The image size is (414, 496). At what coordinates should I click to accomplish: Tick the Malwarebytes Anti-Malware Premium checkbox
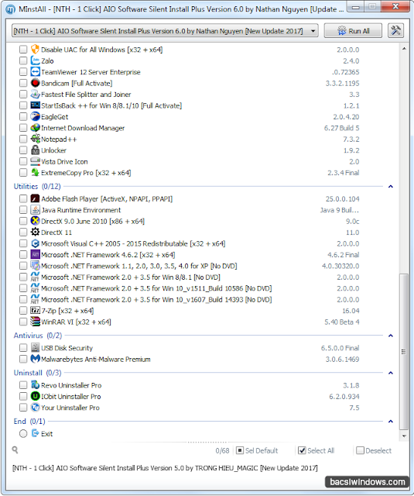point(23,359)
